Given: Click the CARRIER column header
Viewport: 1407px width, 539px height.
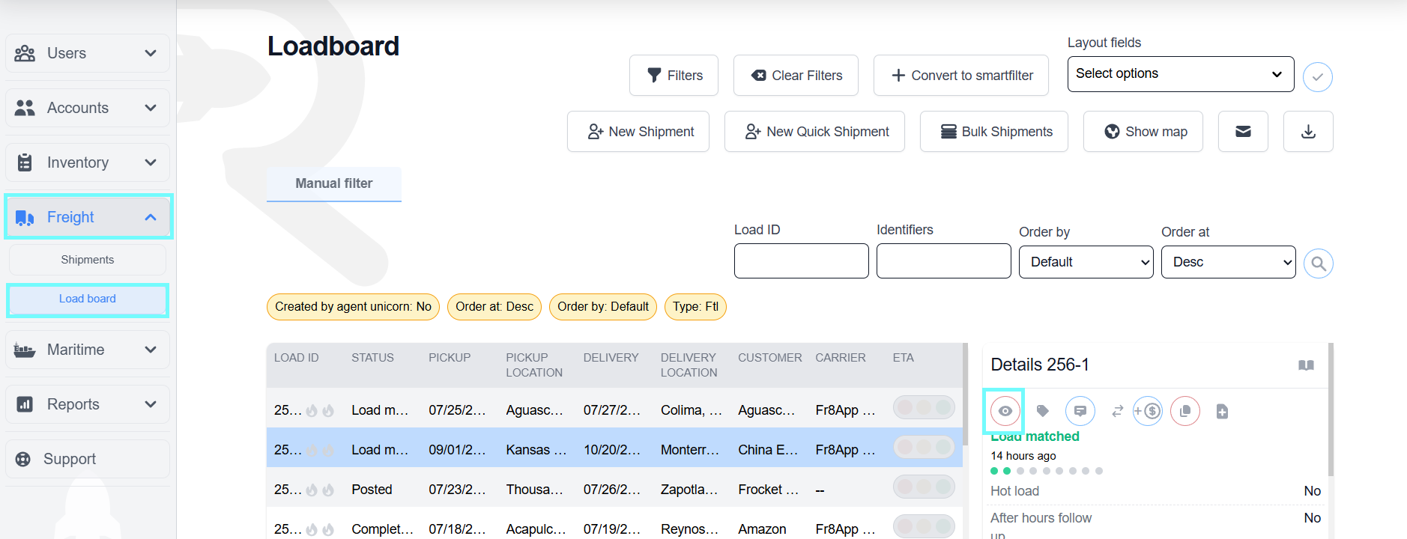Looking at the screenshot, I should click(x=841, y=358).
